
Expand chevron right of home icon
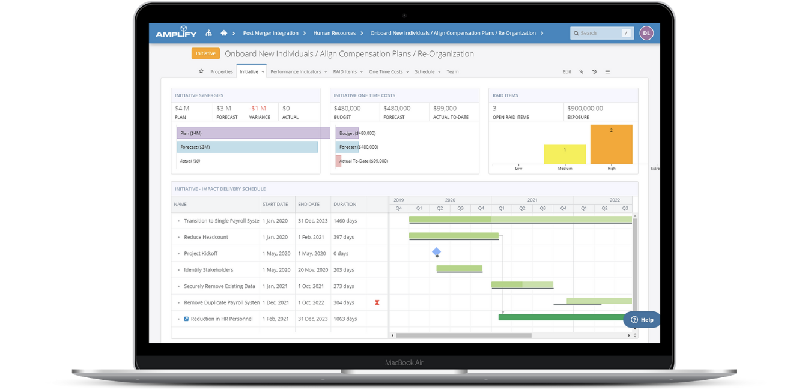pyautogui.click(x=234, y=33)
